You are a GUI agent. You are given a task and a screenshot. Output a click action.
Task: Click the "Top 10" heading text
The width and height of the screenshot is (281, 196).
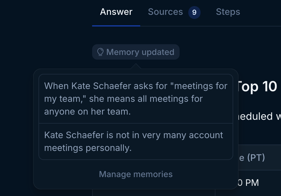[258, 86]
